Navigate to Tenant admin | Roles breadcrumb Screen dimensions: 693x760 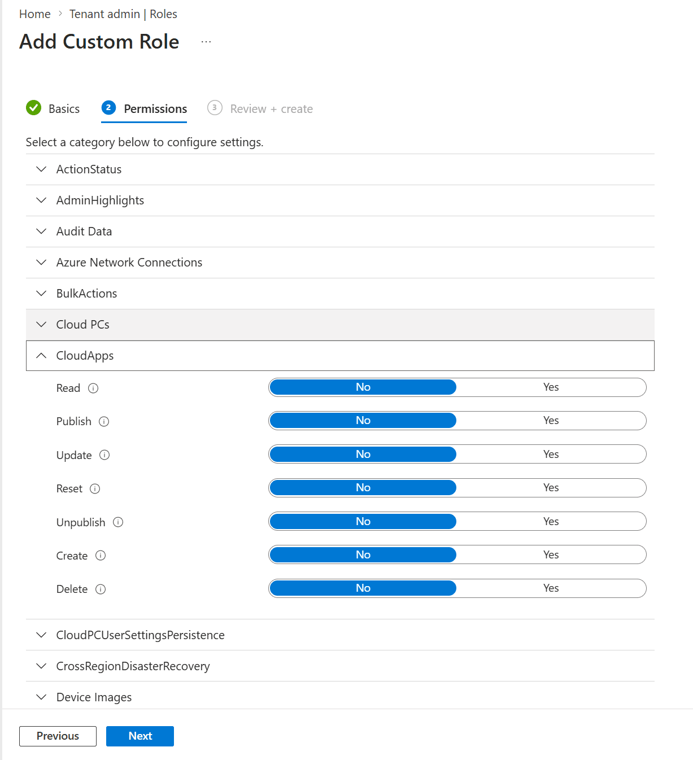point(123,14)
